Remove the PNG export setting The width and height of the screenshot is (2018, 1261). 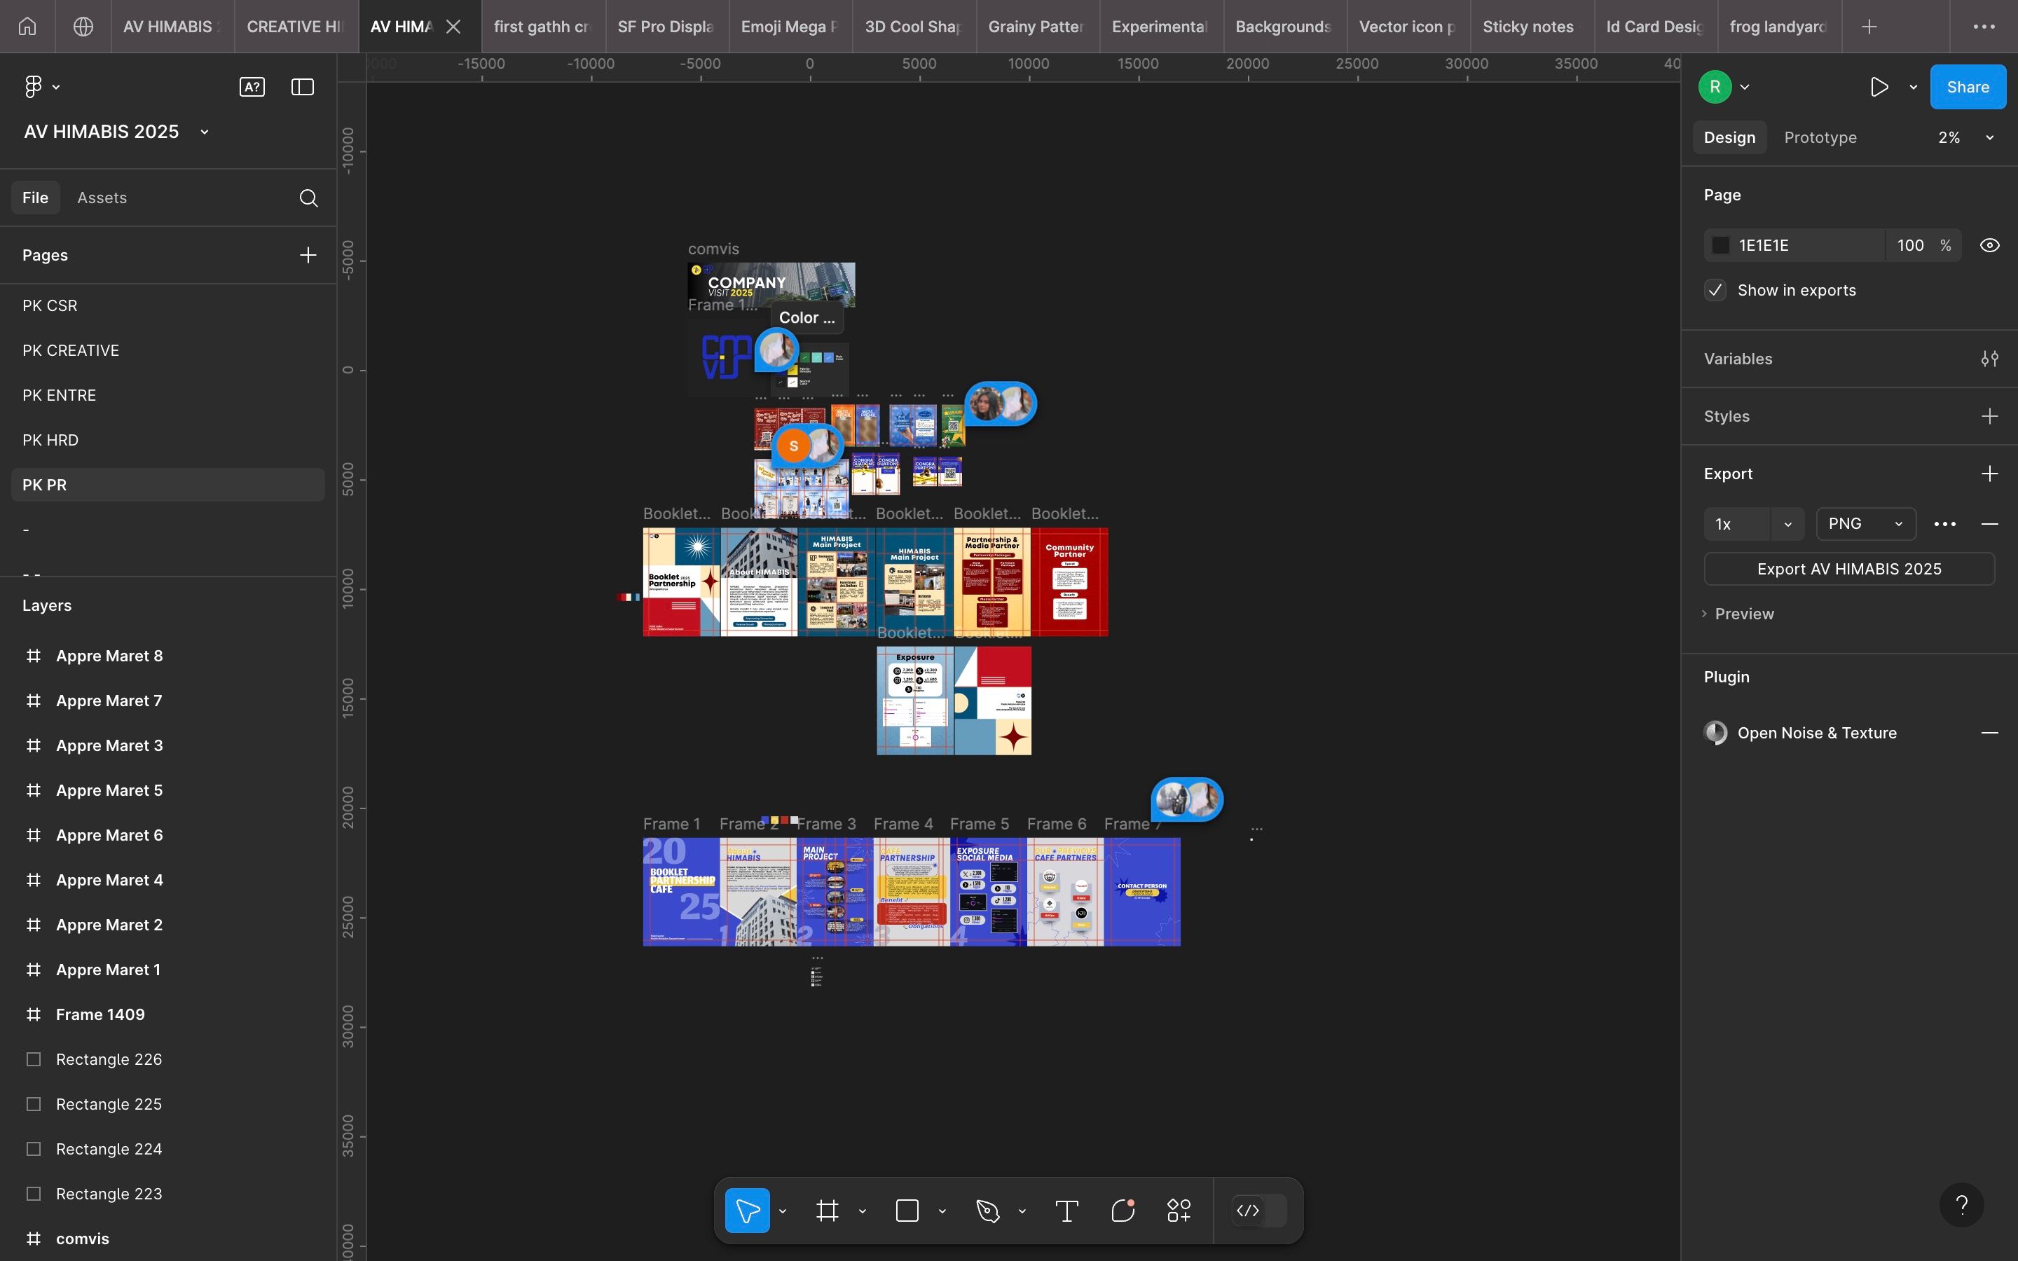coord(1990,524)
